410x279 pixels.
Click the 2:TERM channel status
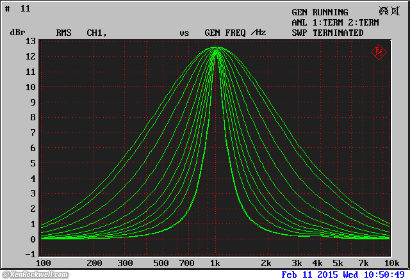click(x=363, y=22)
